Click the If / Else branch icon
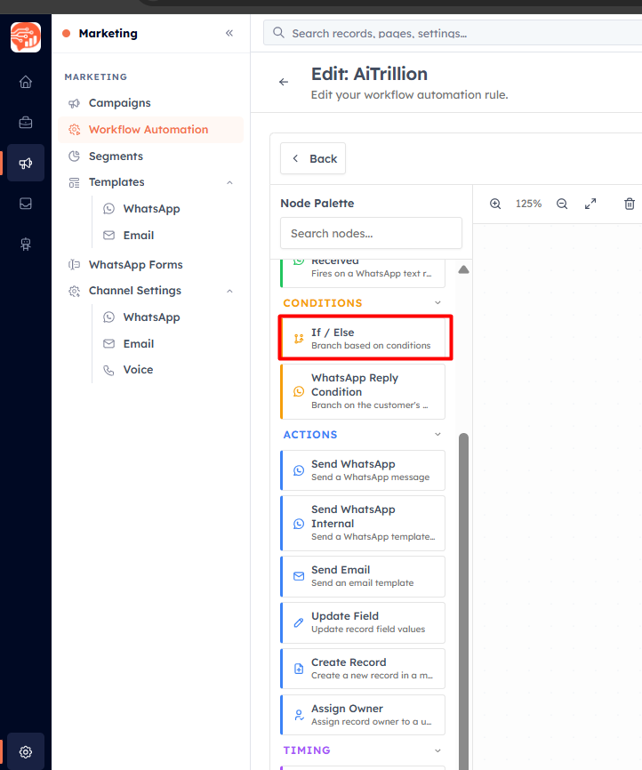 pos(299,339)
